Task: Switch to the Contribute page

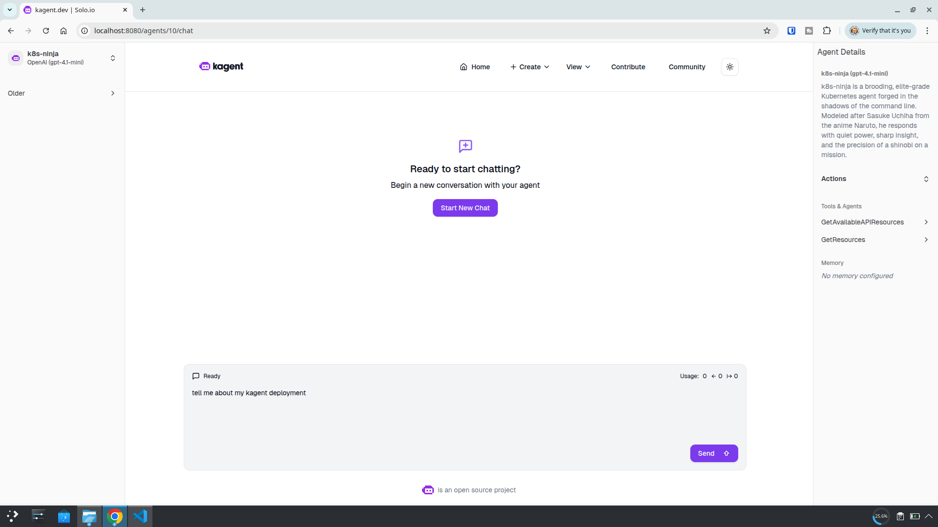Action: (x=628, y=67)
